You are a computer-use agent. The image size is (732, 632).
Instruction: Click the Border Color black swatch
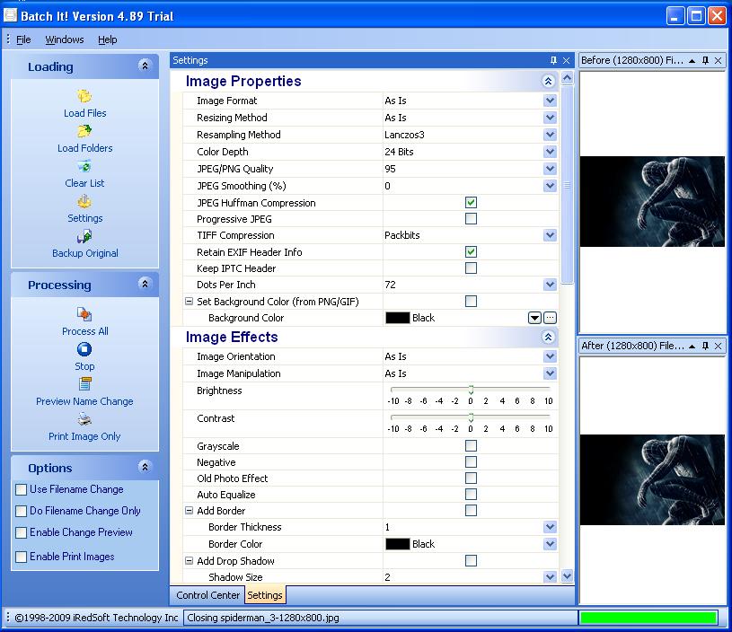pyautogui.click(x=398, y=544)
